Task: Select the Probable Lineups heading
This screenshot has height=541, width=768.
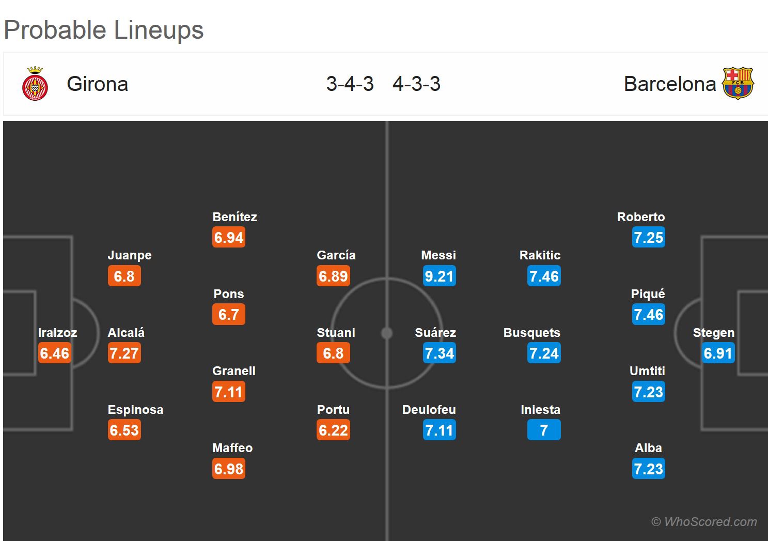Action: pos(104,30)
